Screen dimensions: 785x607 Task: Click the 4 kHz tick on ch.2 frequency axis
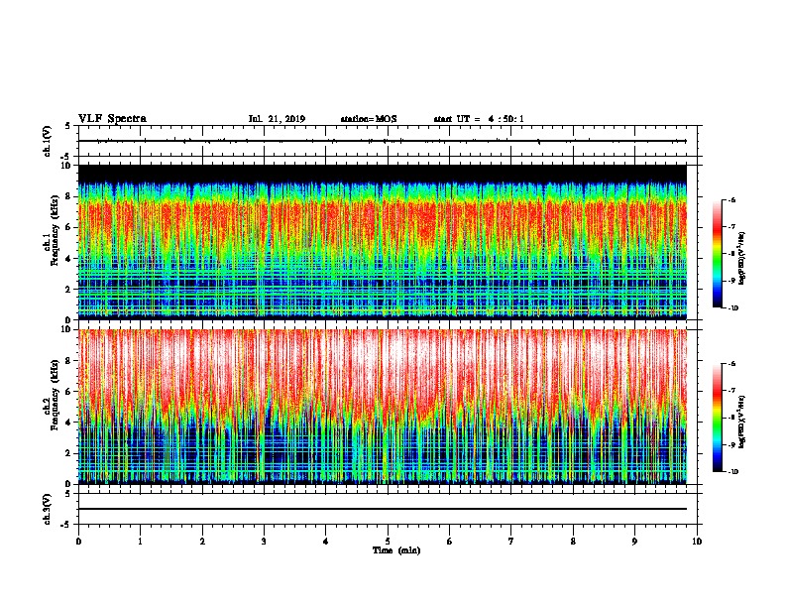pos(69,423)
